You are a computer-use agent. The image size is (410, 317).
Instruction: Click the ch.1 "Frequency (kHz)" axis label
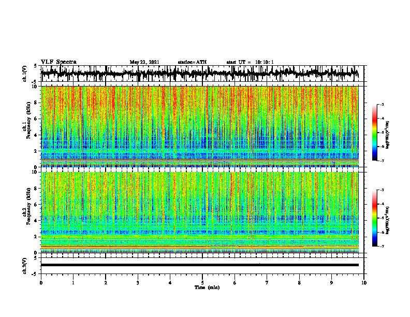click(28, 120)
